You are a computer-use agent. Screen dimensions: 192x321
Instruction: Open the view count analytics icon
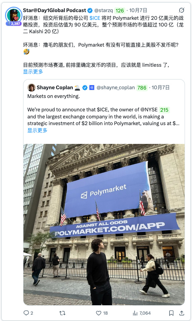[x=135, y=313]
